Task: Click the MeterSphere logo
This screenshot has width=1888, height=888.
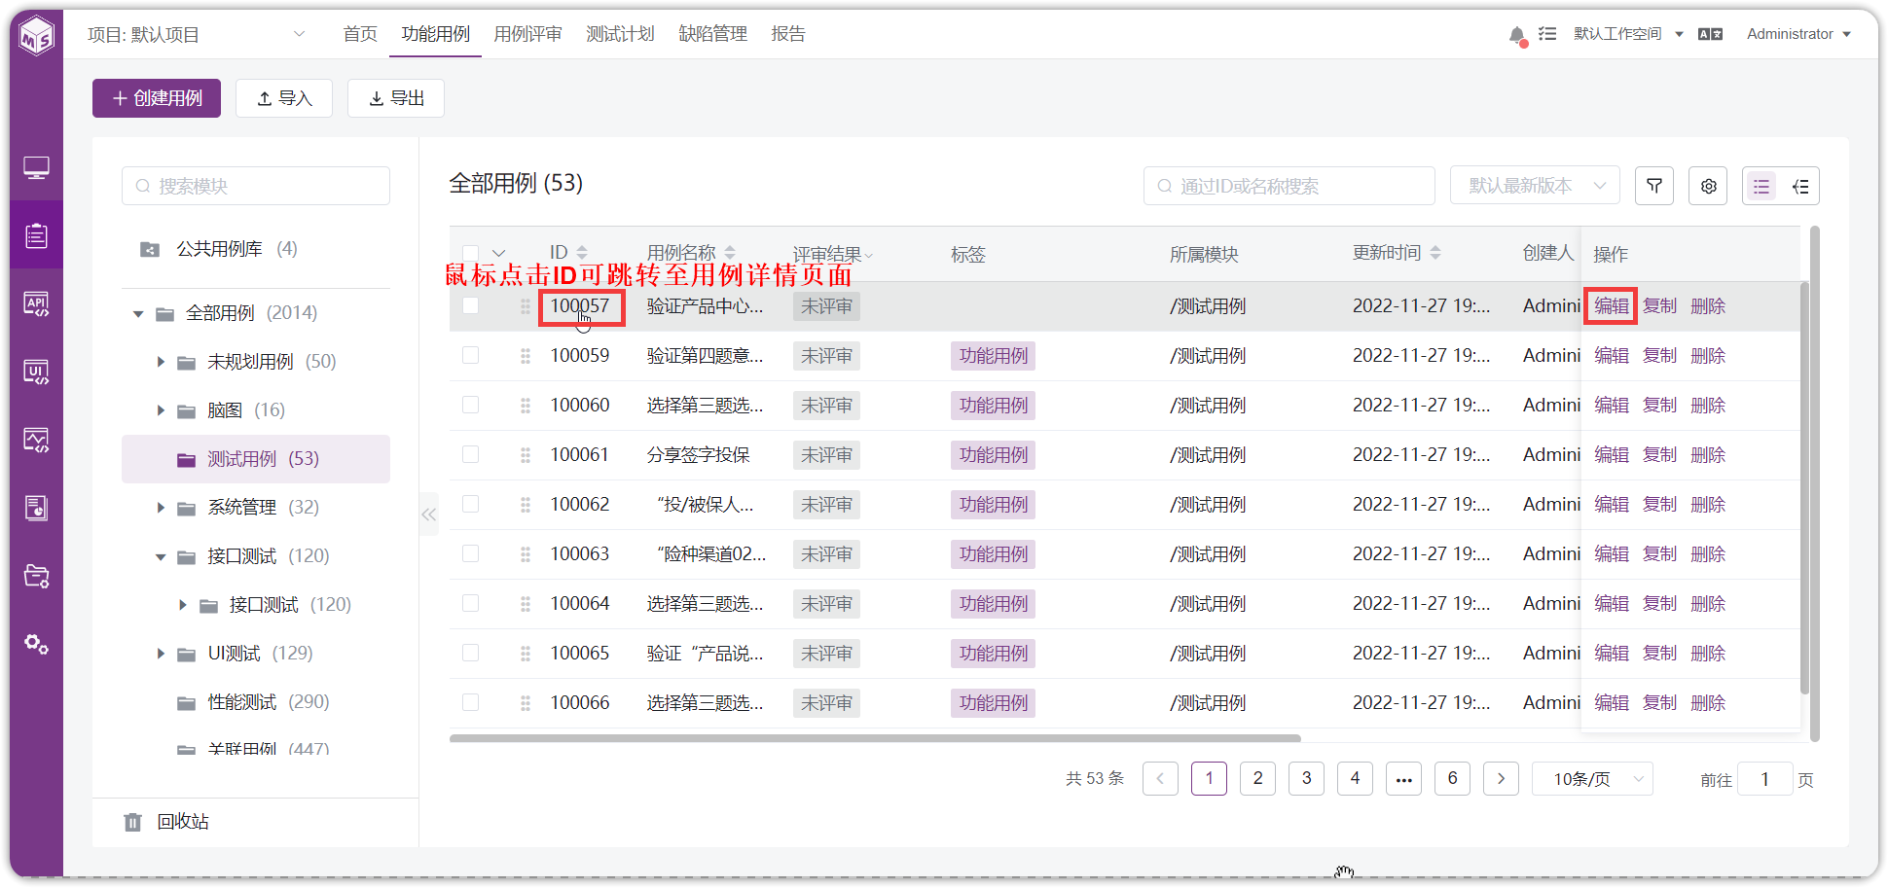Action: click(36, 36)
